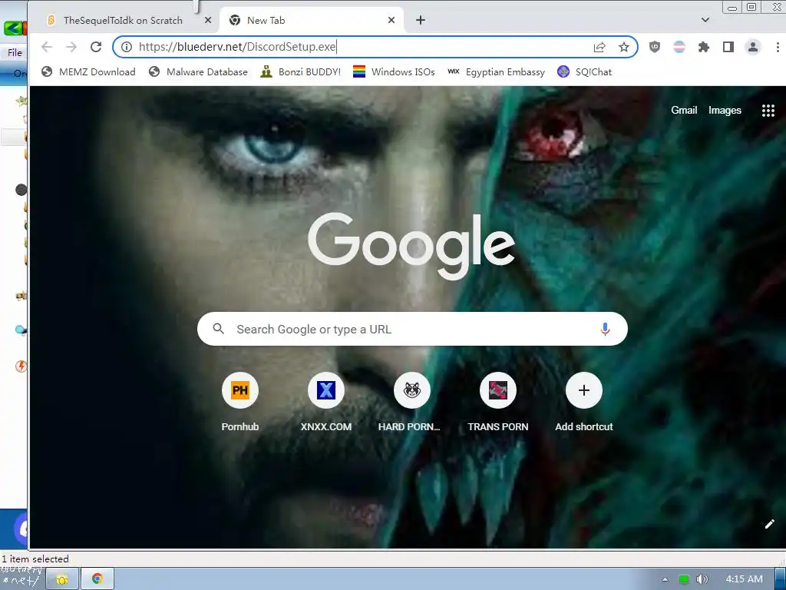Switch to TheSequelToIdk on Scratch tab

[123, 21]
